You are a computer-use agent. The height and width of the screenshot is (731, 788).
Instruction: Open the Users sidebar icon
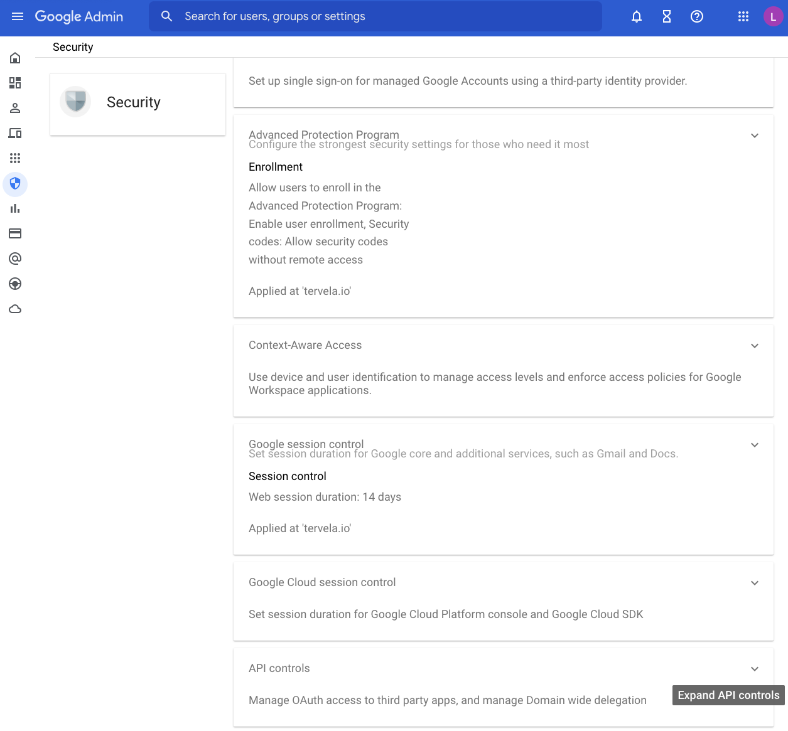pos(15,108)
